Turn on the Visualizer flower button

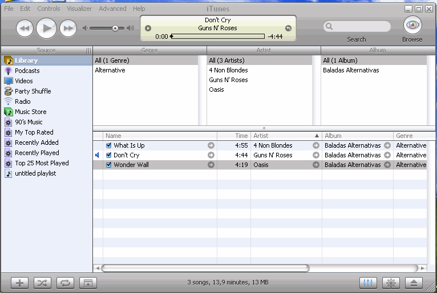pos(391,283)
